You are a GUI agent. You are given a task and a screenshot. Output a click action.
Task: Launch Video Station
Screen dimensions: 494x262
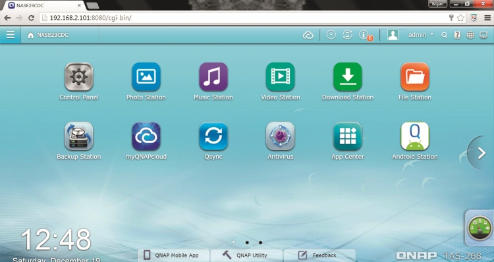click(281, 77)
